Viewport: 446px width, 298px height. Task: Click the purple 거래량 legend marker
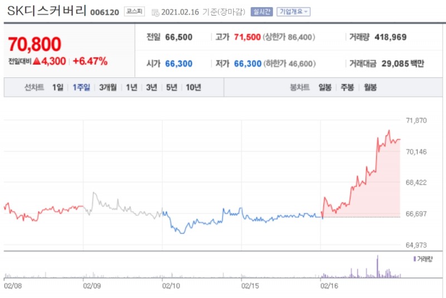(414, 259)
